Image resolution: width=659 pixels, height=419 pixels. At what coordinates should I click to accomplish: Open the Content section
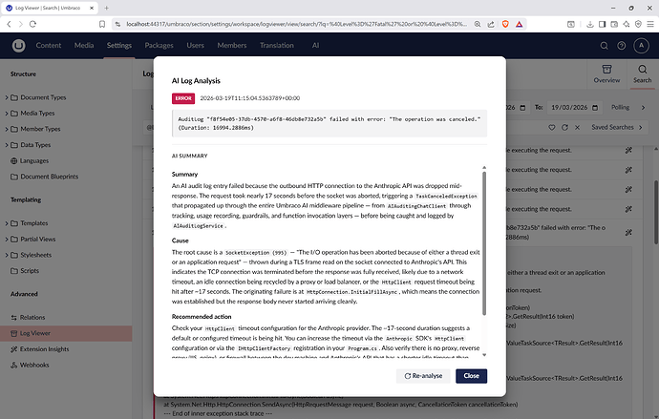(49, 46)
